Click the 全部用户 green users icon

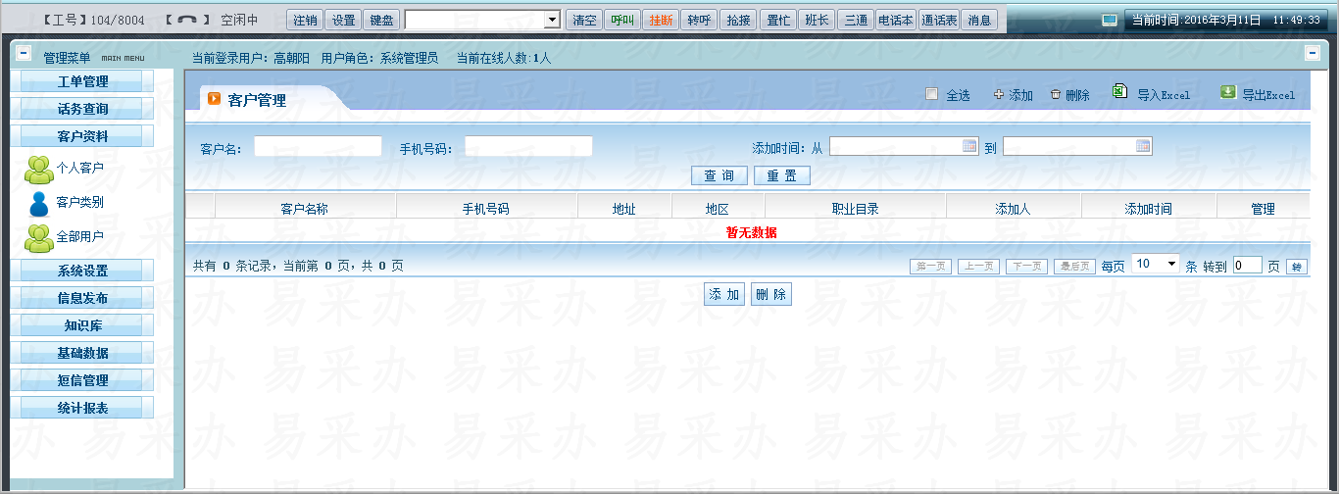(x=39, y=236)
